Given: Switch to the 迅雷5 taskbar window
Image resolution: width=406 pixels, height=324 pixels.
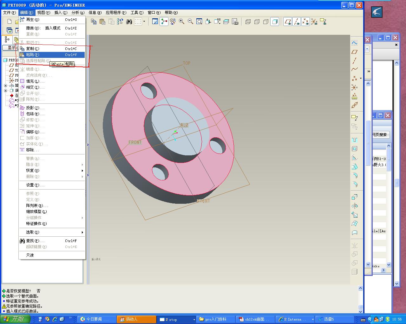Looking at the screenshot, I should pyautogui.click(x=335, y=319).
